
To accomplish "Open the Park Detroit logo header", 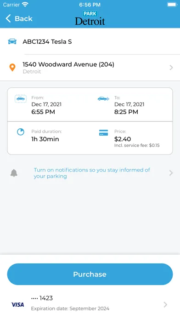I will [90, 18].
